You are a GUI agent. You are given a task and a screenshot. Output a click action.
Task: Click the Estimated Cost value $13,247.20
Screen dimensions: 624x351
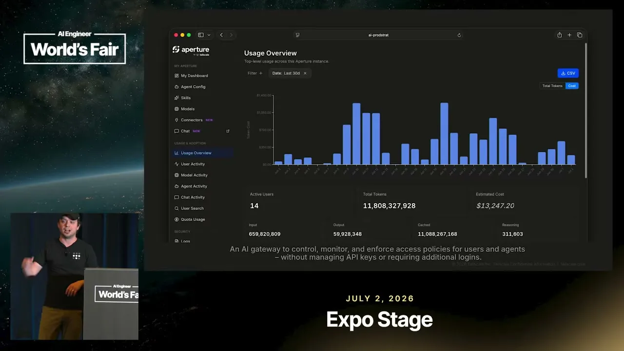point(495,206)
